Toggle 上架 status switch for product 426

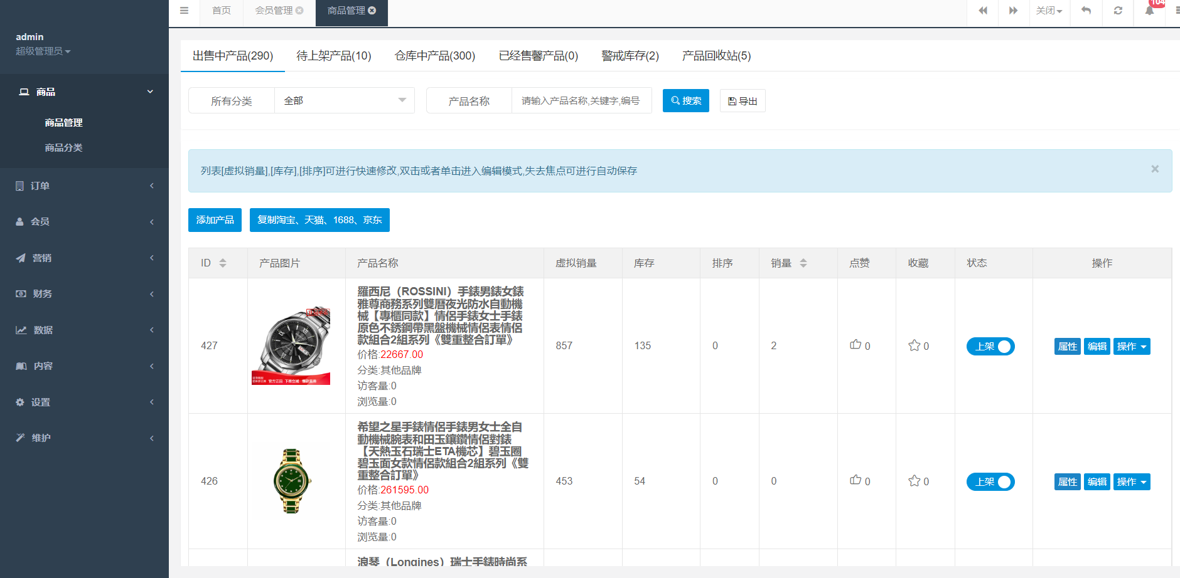pyautogui.click(x=990, y=481)
